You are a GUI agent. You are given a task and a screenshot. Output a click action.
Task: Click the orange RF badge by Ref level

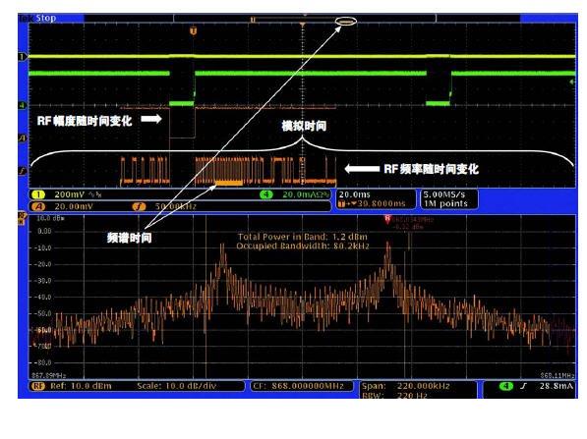(x=38, y=386)
